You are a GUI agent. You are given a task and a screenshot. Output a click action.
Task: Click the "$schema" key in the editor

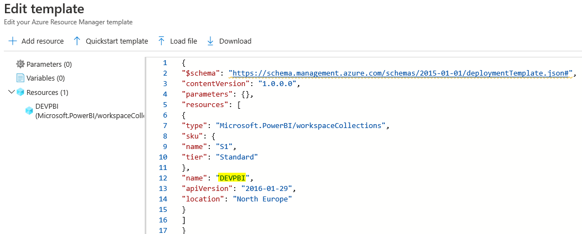click(202, 73)
